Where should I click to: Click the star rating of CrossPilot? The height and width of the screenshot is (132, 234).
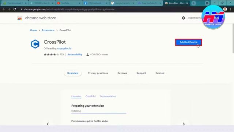click(51, 55)
